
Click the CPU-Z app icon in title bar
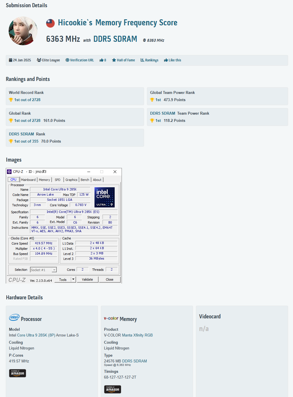point(9,172)
